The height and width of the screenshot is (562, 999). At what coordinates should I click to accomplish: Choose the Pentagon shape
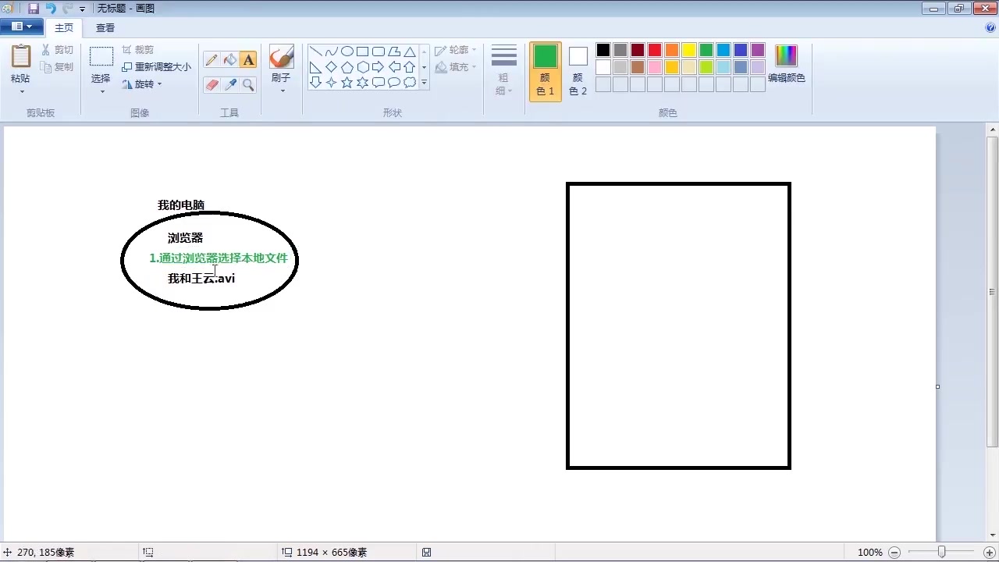point(347,67)
